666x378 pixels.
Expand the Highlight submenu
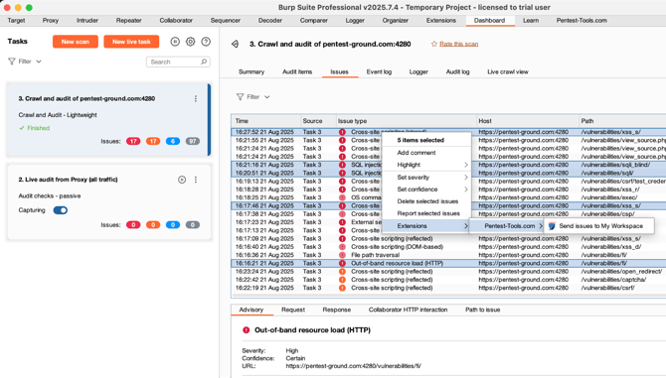(426, 165)
